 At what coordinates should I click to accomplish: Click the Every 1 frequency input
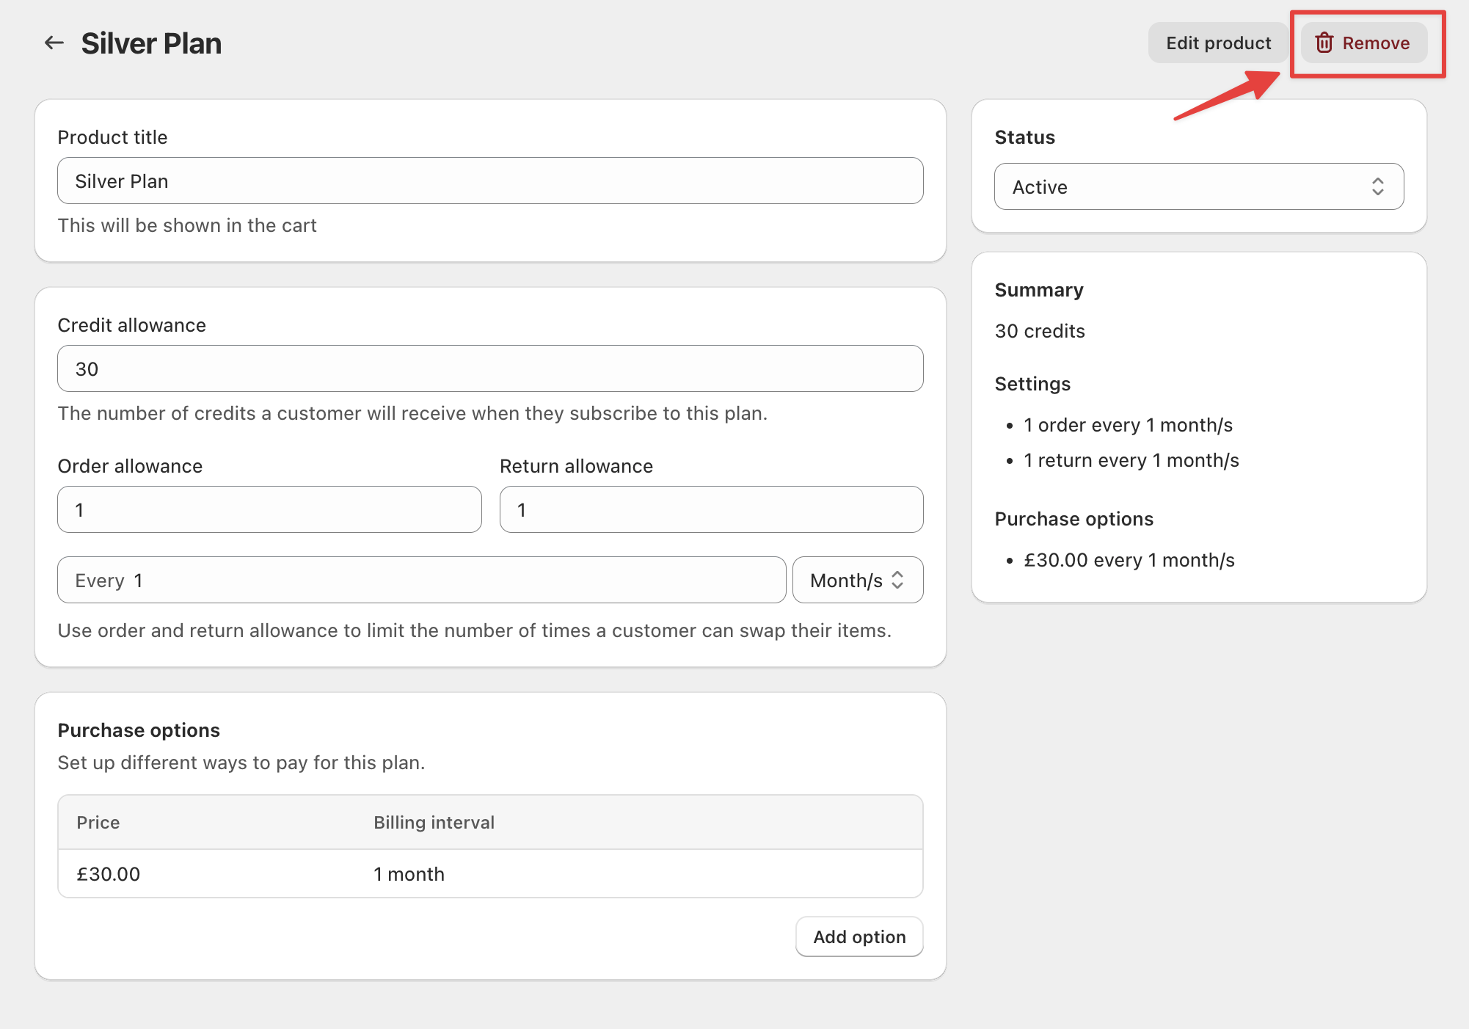pos(420,580)
